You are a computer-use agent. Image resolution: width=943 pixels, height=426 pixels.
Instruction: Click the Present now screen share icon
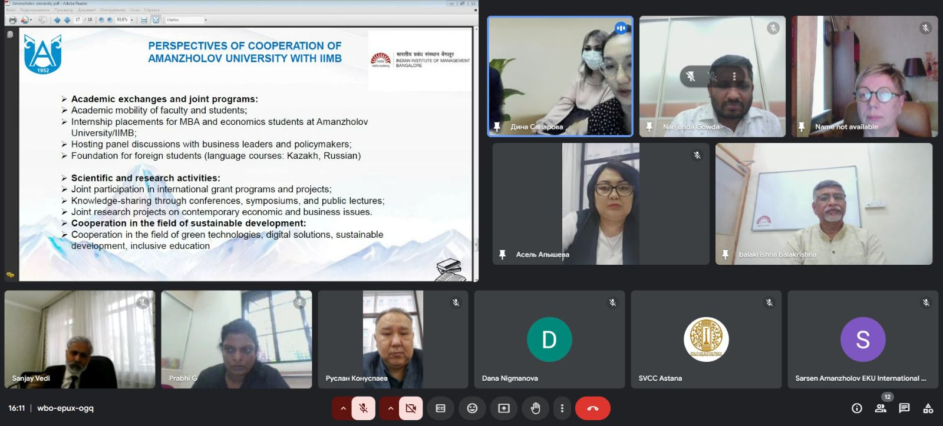pos(504,408)
